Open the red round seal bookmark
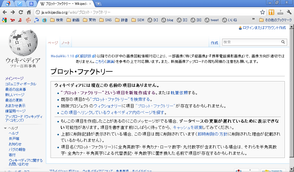Screen dimensions: 294x172 coord(28,20)
